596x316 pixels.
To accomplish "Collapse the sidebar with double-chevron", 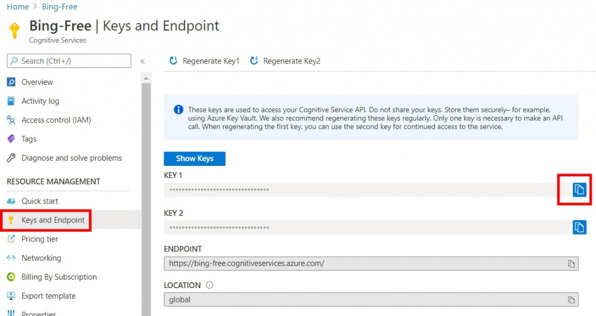I will coord(143,61).
